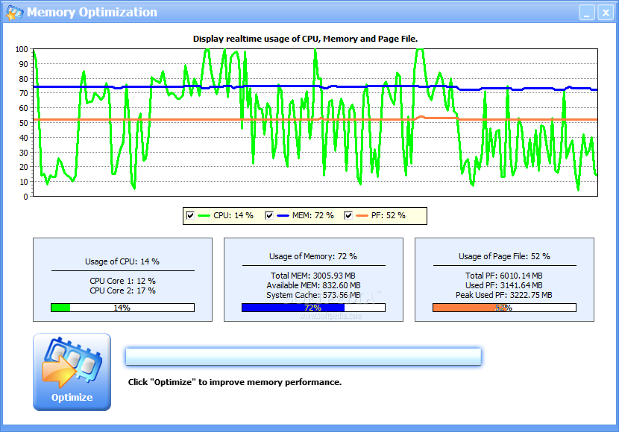
Task: Click the orange PF legend line swatch
Action: pos(362,215)
